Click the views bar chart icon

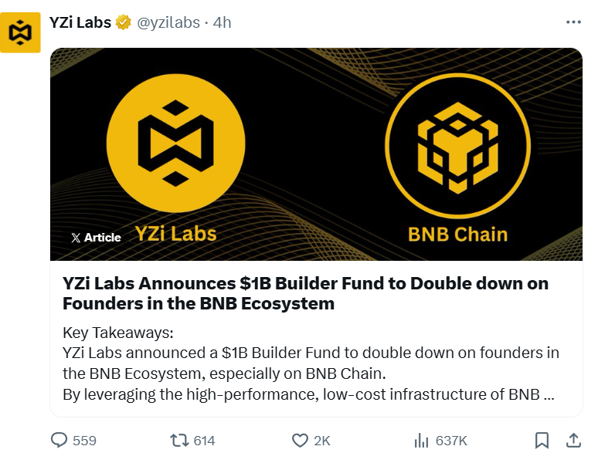421,441
